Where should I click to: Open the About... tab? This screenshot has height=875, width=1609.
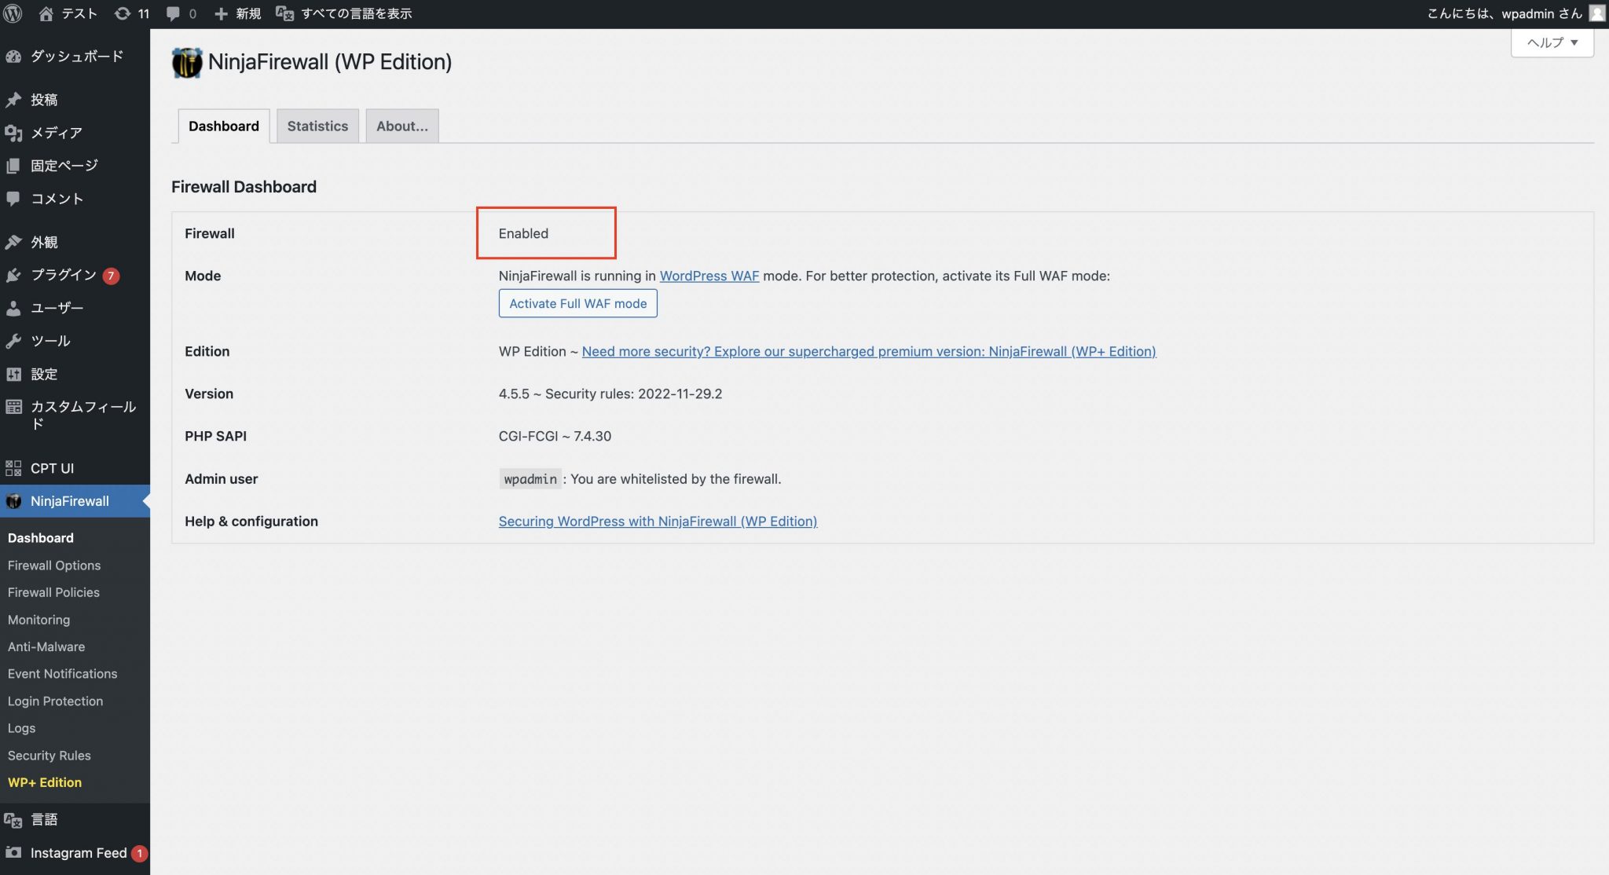click(x=401, y=126)
